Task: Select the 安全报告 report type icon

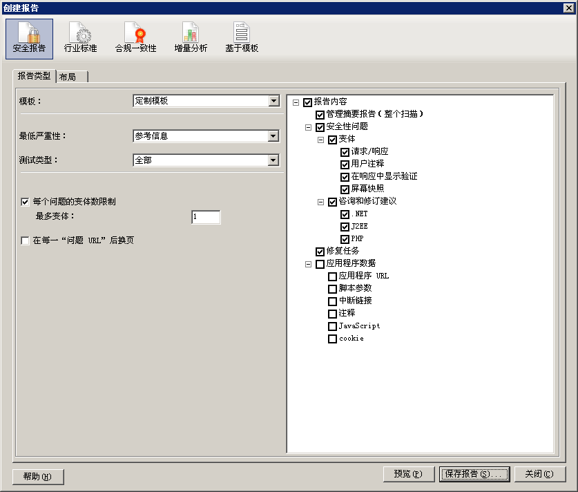Action: coord(29,39)
